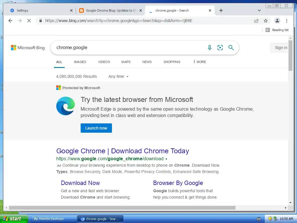Click the Sign in button

pos(280,48)
